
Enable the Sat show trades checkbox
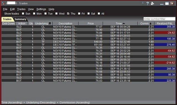pyautogui.click(x=88, y=14)
